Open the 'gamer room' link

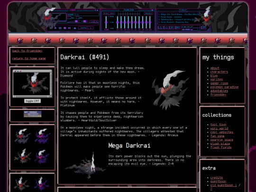219,83
